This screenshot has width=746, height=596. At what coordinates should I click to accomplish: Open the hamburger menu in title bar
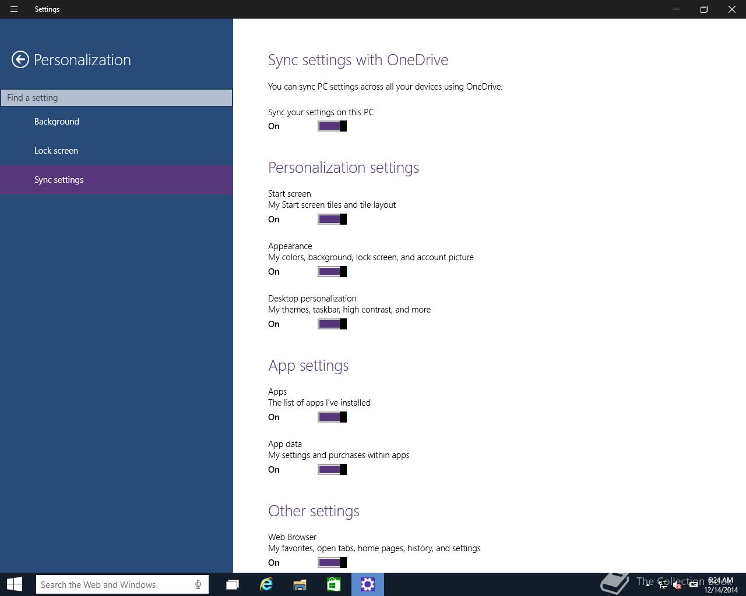point(14,9)
